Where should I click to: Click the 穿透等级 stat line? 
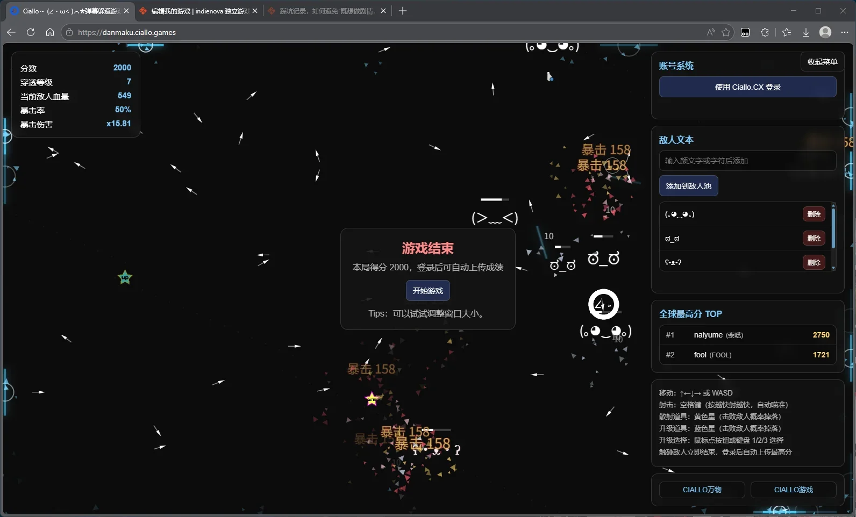(76, 82)
